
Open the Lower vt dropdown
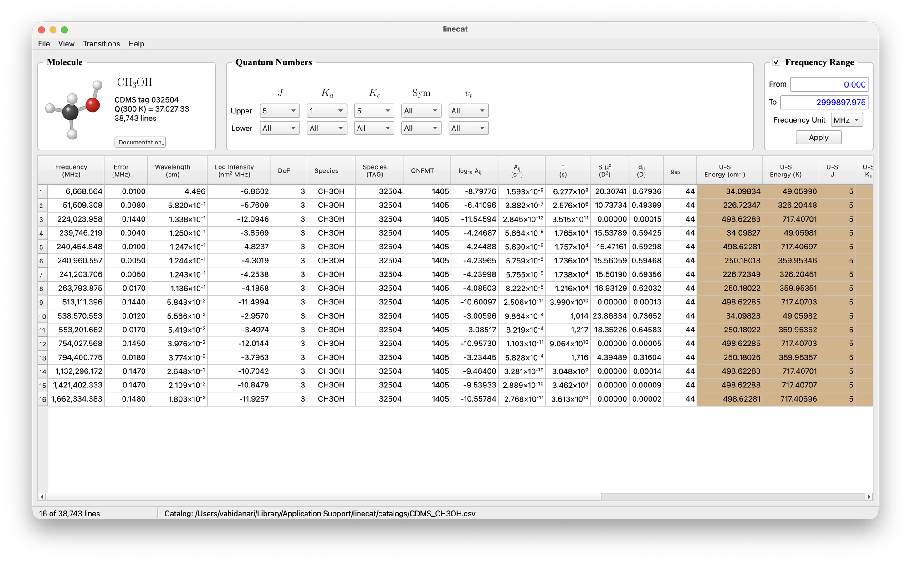tap(469, 128)
